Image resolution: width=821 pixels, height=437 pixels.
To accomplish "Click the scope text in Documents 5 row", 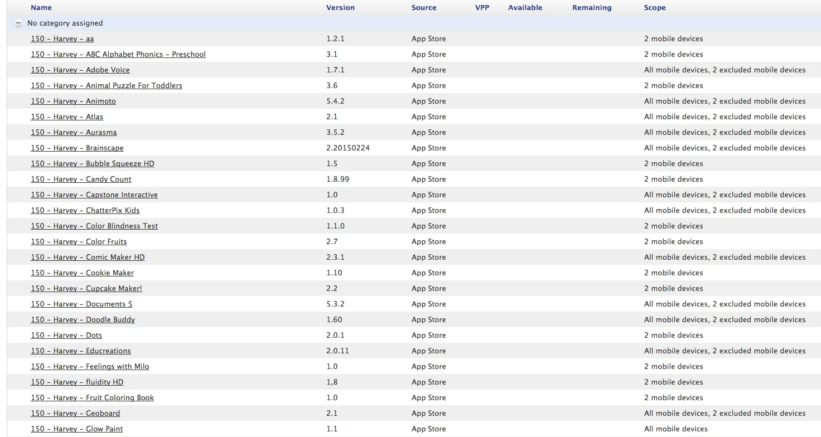I will 725,304.
